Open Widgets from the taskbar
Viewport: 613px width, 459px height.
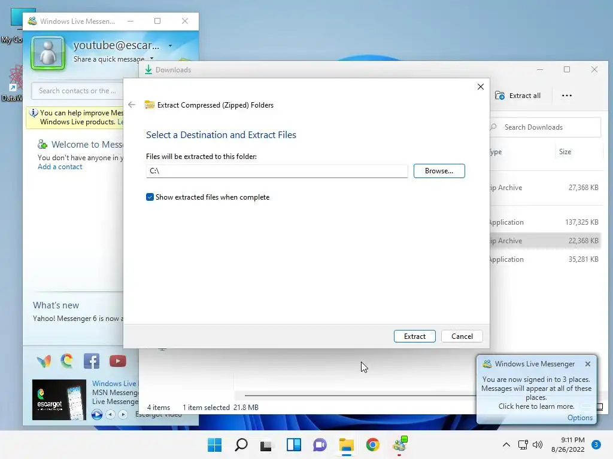(x=293, y=445)
